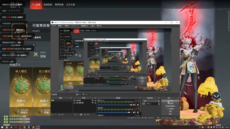230x129 pixels.
Task: Open the controls dock pop-out icon
Action: [178, 98]
